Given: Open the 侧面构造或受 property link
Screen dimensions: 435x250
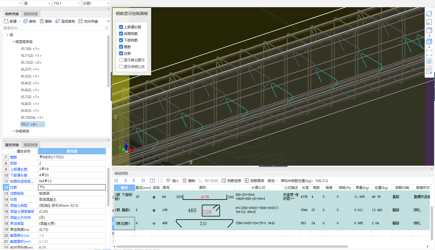Looking at the screenshot, I should click(x=22, y=181).
